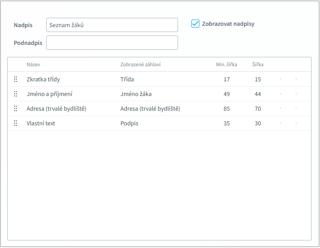
Task: Toggle the Zobrazovat nadpisy checkbox
Action: pos(195,24)
